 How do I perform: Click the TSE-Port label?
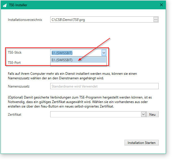pos(14,63)
